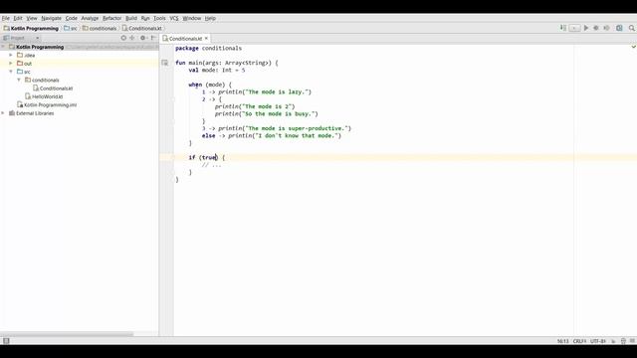Screen dimensions: 637x358
Task: Open the Code menu
Action: pos(71,18)
